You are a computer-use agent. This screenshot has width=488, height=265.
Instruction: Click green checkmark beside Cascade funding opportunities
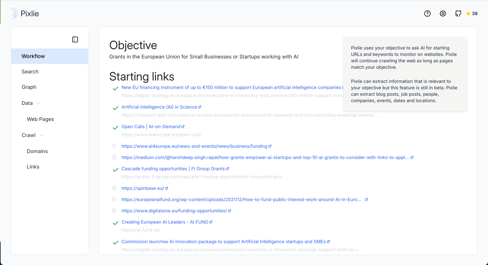click(x=115, y=170)
